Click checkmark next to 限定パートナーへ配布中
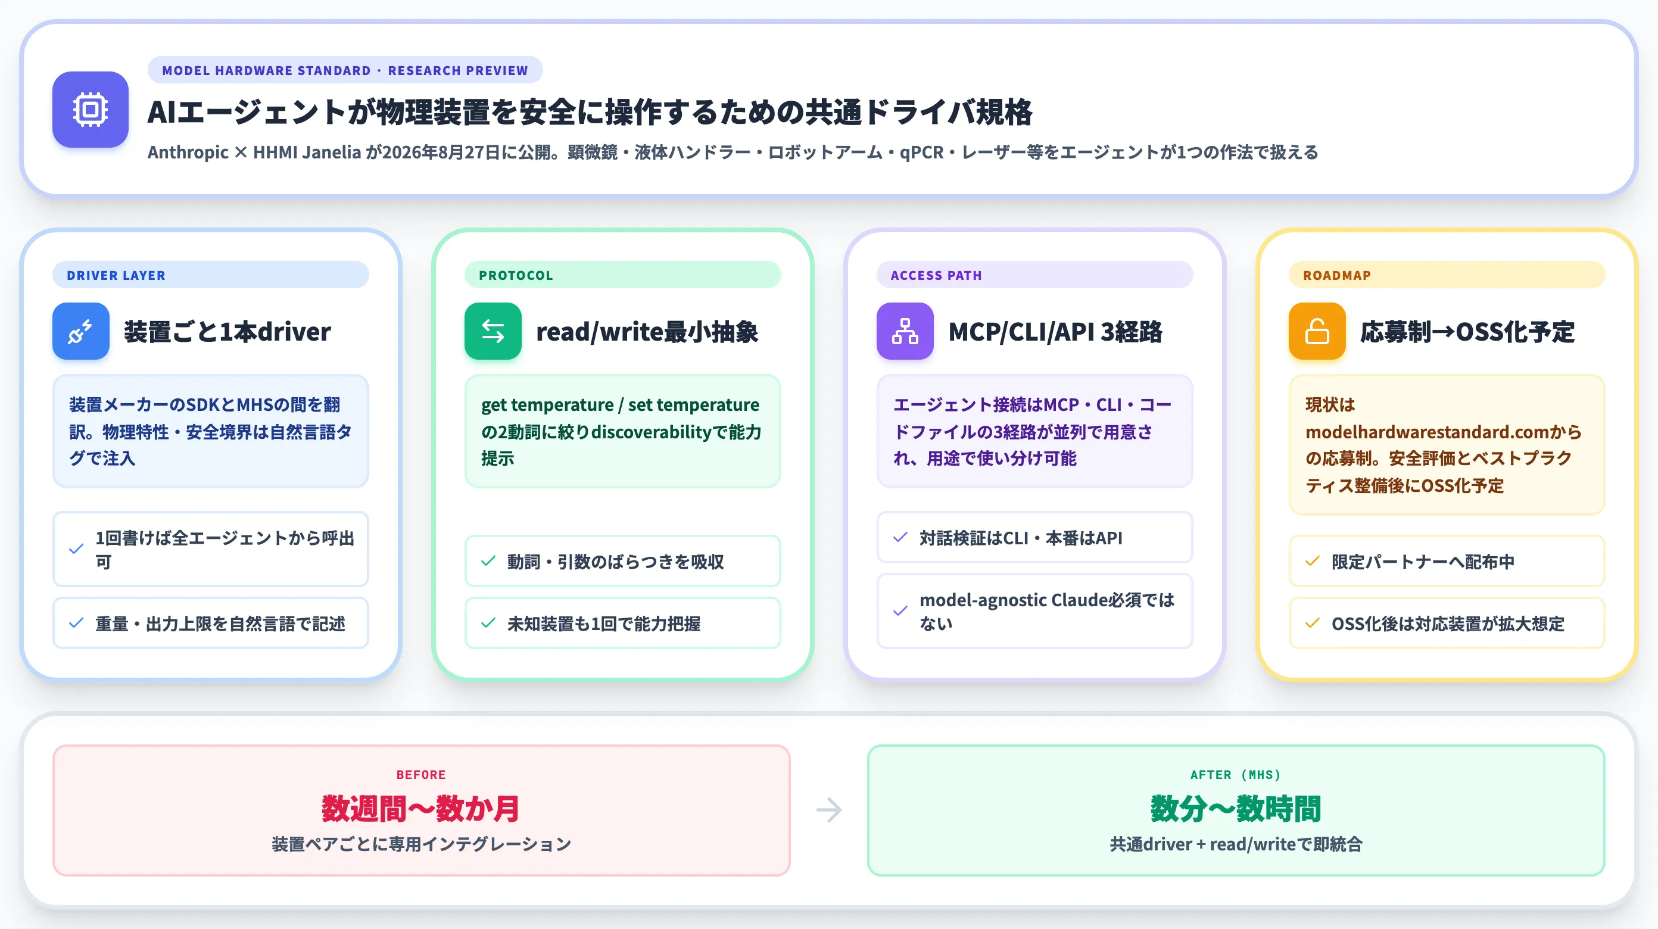Screen dimensions: 1658x929 click(x=1313, y=561)
